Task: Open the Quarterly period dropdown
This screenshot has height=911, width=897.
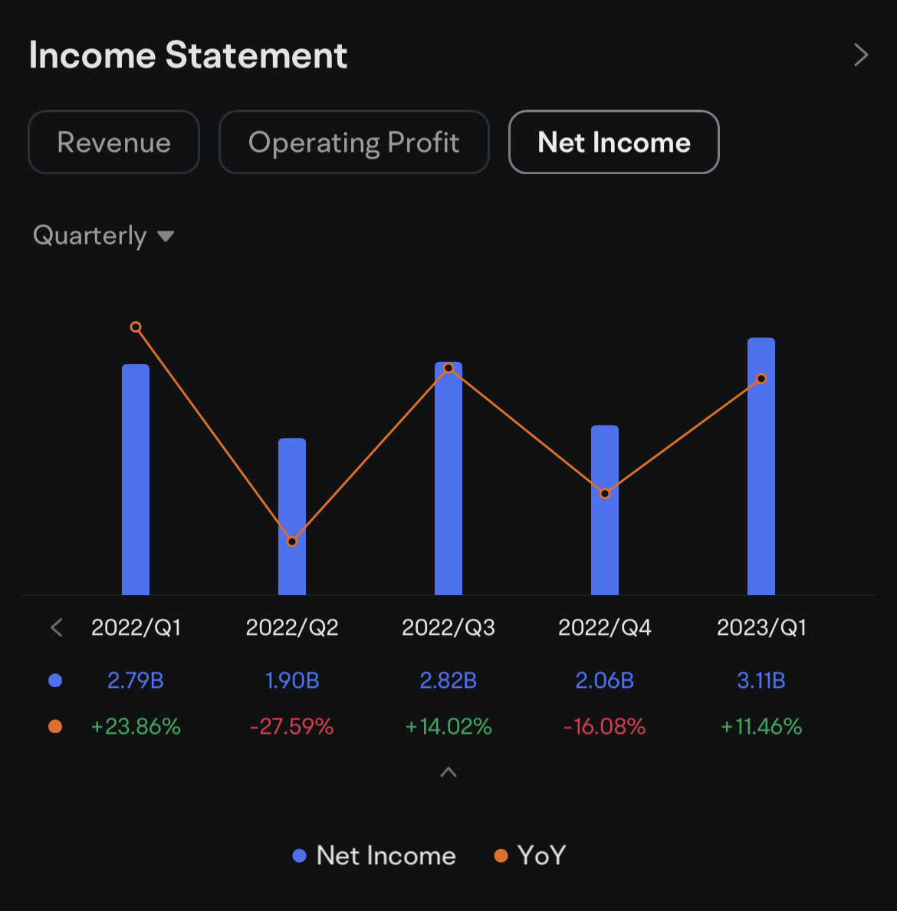Action: tap(103, 235)
